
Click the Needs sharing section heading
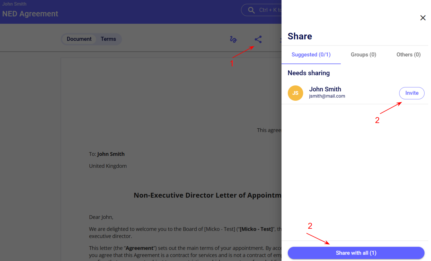[x=309, y=73]
